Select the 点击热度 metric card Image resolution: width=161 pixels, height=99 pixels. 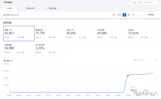coord(112,33)
